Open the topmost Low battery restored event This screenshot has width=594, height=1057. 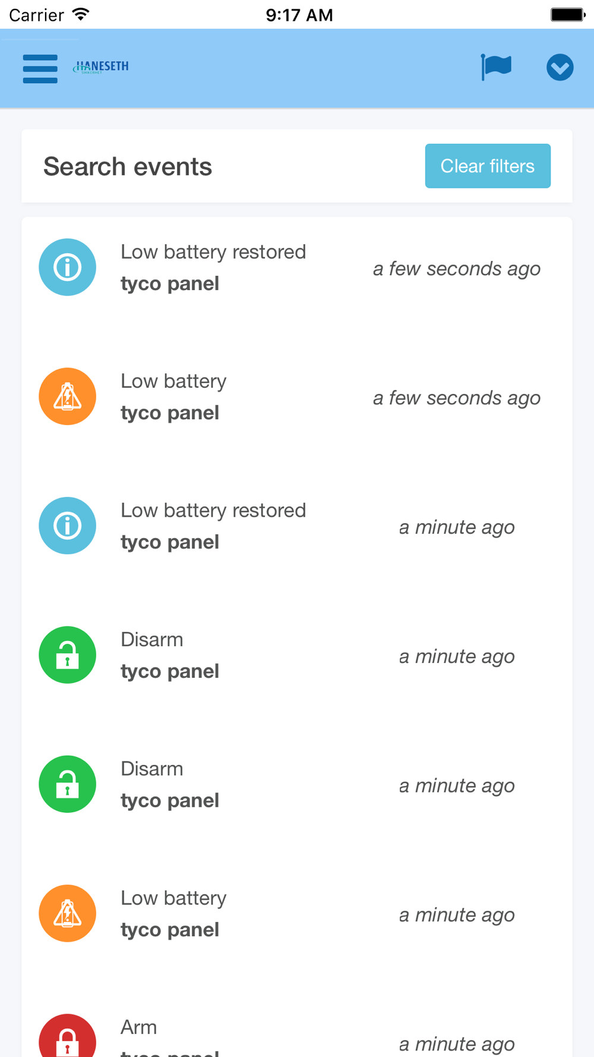click(213, 252)
